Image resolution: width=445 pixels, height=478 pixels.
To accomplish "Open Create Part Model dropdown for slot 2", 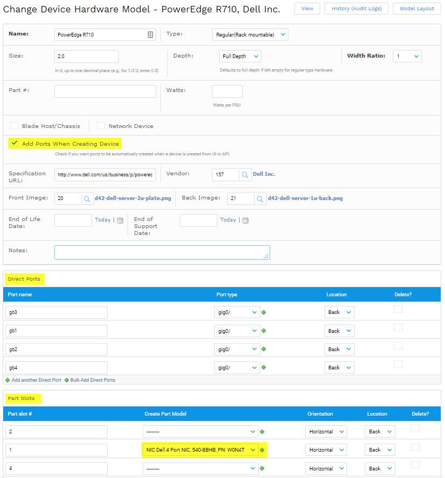I will pyautogui.click(x=201, y=432).
